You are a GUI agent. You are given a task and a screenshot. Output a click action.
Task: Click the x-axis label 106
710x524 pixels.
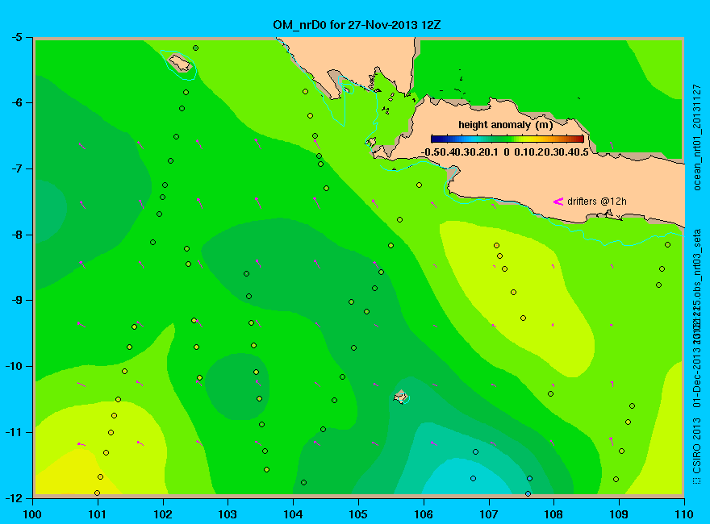pyautogui.click(x=424, y=514)
